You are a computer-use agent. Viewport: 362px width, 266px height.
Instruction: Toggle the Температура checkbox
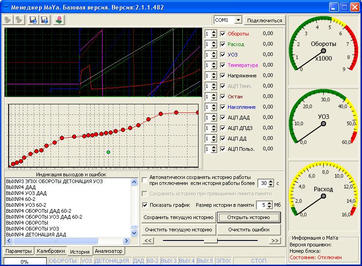(223, 65)
